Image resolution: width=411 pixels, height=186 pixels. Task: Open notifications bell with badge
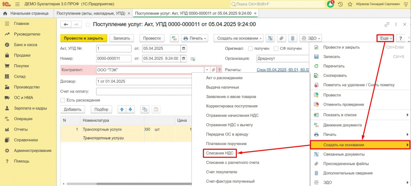pyautogui.click(x=331, y=4)
